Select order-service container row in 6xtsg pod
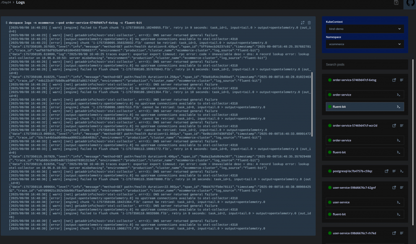The height and width of the screenshot is (244, 416). [365, 95]
